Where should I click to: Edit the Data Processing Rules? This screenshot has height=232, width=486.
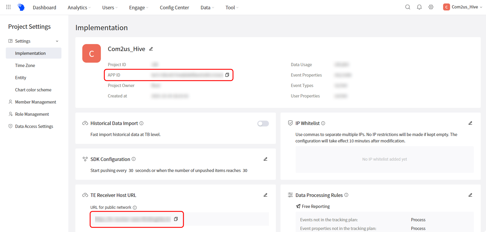pyautogui.click(x=470, y=195)
